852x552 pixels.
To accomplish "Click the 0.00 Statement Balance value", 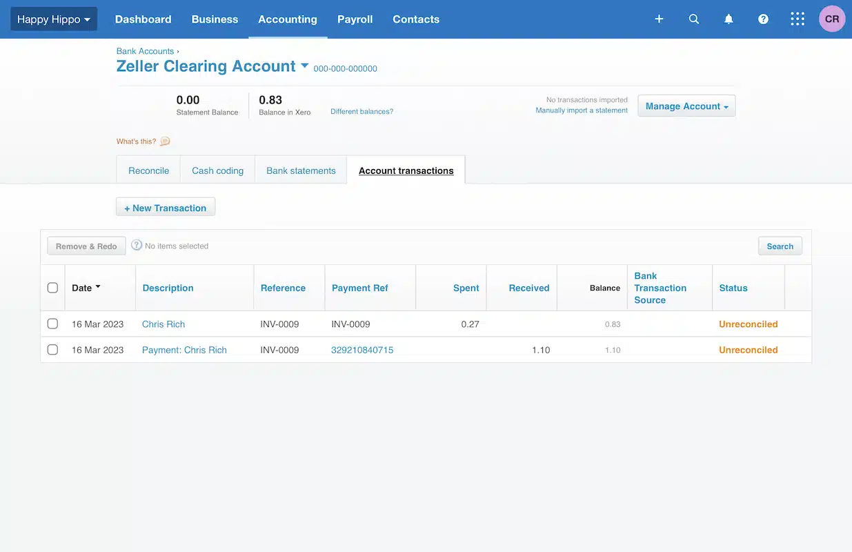I will click(188, 100).
